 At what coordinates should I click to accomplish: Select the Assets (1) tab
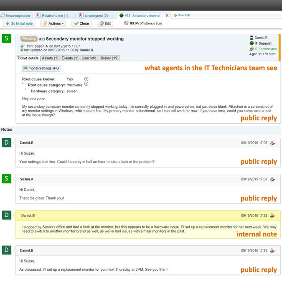click(50, 58)
